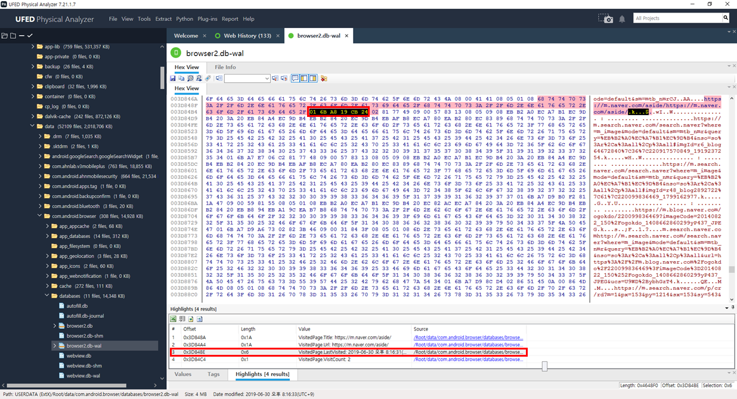
Task: Open the File menu
Action: coord(113,19)
